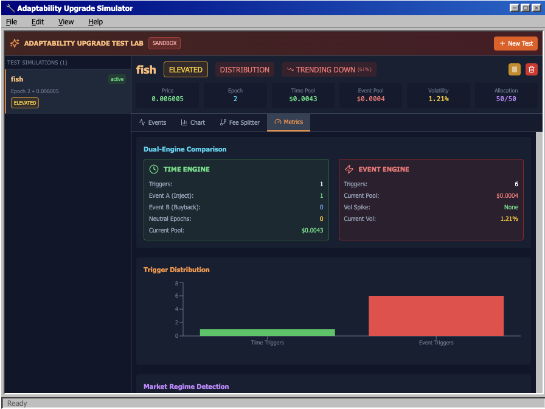Open the View menu
The height and width of the screenshot is (409, 545).
click(66, 22)
